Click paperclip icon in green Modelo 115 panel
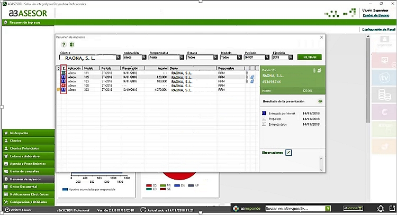Screen dimensions: 397x215 [x=314, y=70]
